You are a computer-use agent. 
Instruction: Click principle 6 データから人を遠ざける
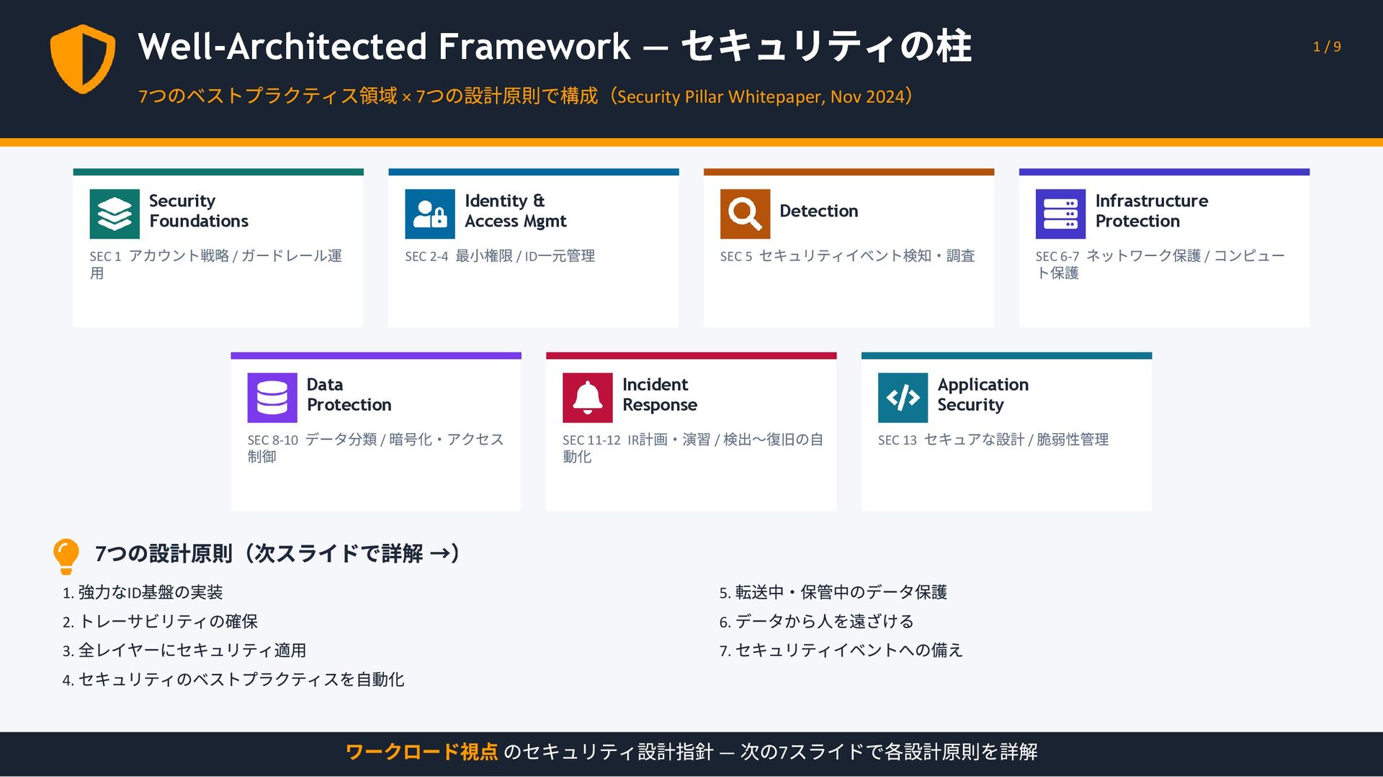816,621
